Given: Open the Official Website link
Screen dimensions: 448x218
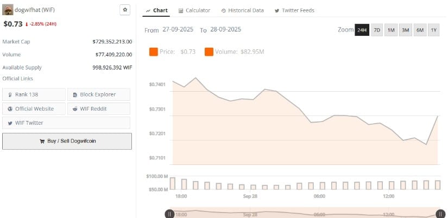Looking at the screenshot, I should tap(34, 108).
